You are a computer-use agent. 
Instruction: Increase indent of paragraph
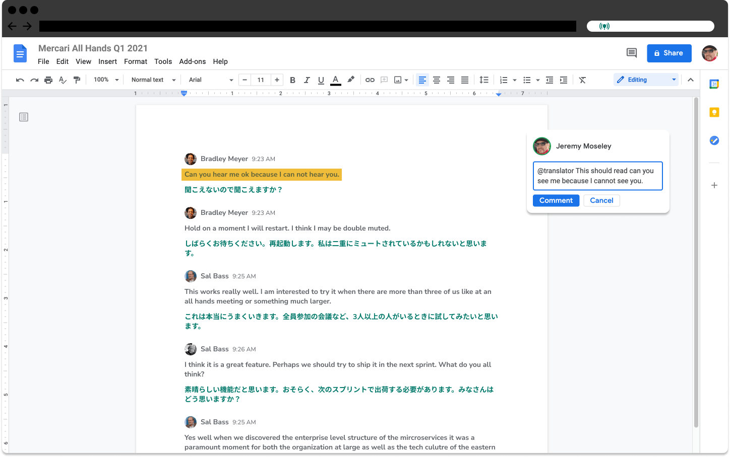tap(564, 80)
